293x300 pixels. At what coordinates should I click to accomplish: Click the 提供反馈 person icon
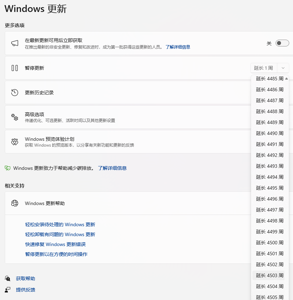pyautogui.click(x=8, y=290)
